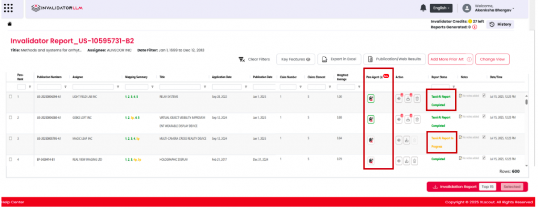538x209 pixels.
Task: Open Publication Numbers column filter icon
Action: (65, 87)
